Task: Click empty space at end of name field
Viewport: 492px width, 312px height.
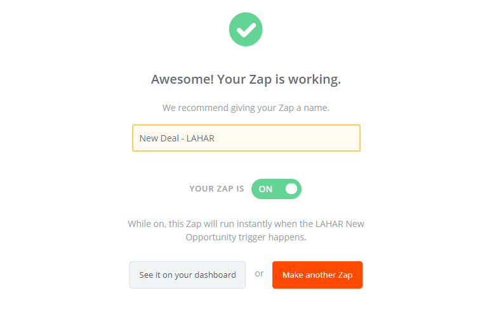Action: tap(287, 138)
